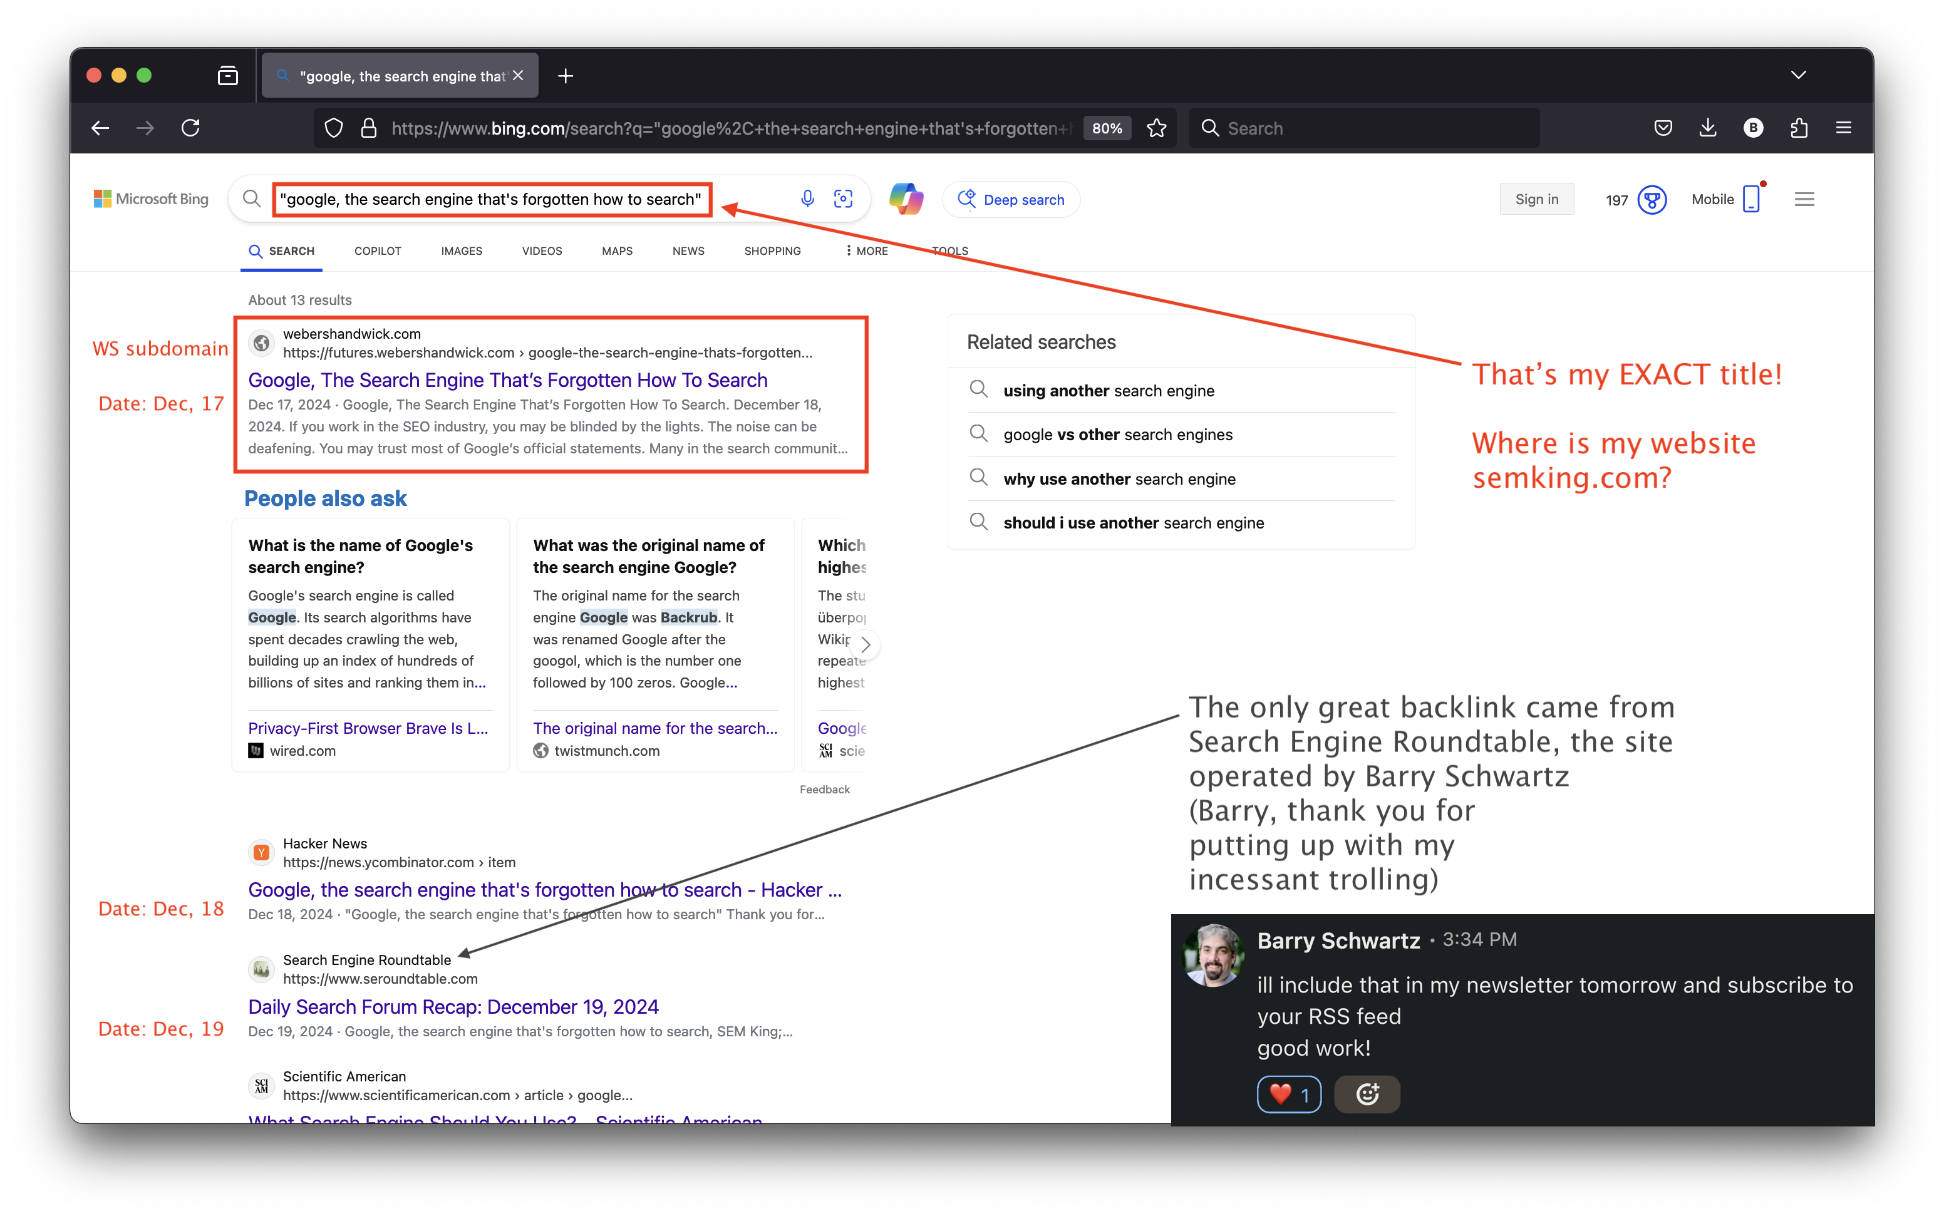Image resolution: width=1944 pixels, height=1216 pixels.
Task: Open the extensions puzzle icon
Action: pos(1799,128)
